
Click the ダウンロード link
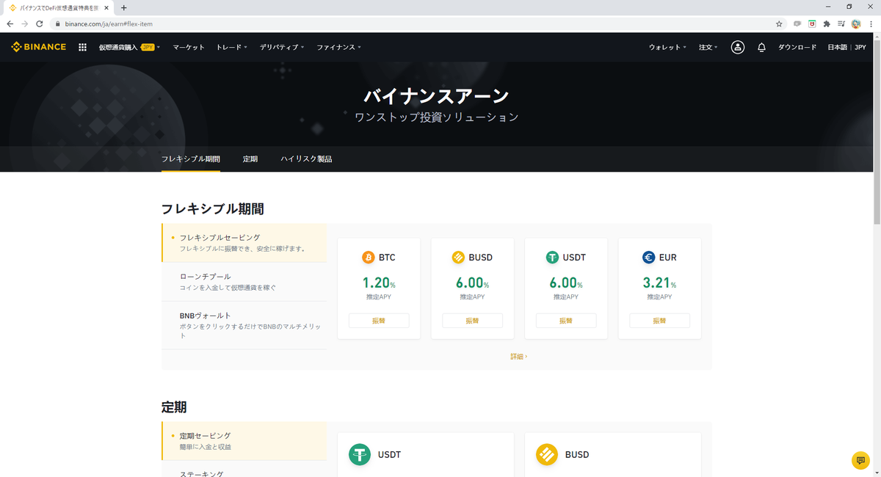click(797, 47)
